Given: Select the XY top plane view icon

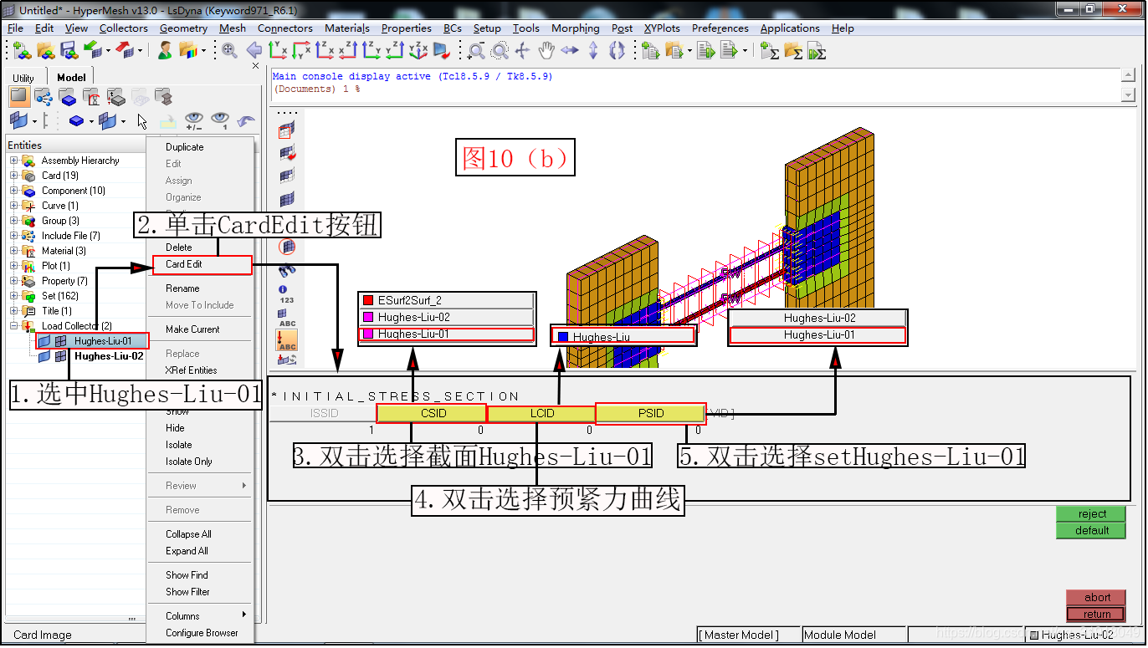Looking at the screenshot, I should click(x=278, y=51).
